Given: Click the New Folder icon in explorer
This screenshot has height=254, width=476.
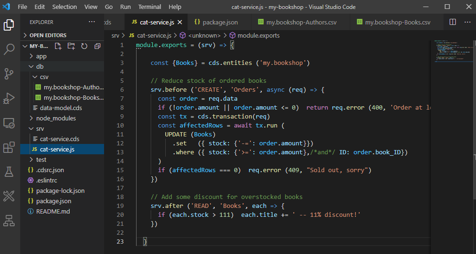Looking at the screenshot, I should 71,46.
